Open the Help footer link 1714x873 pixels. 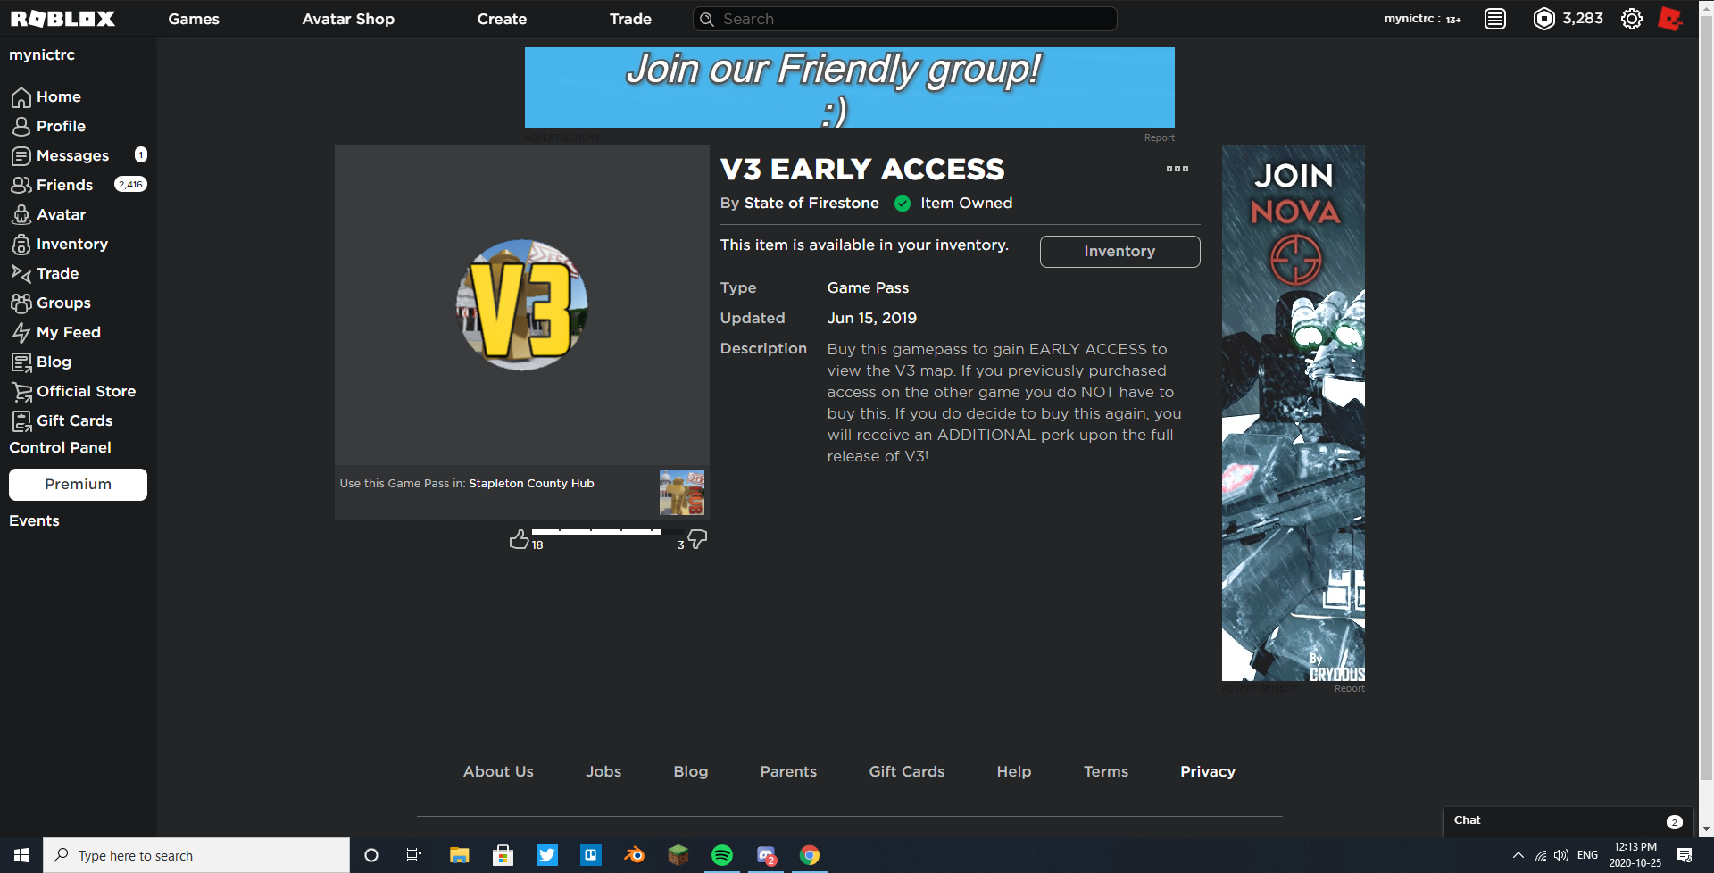1014,771
